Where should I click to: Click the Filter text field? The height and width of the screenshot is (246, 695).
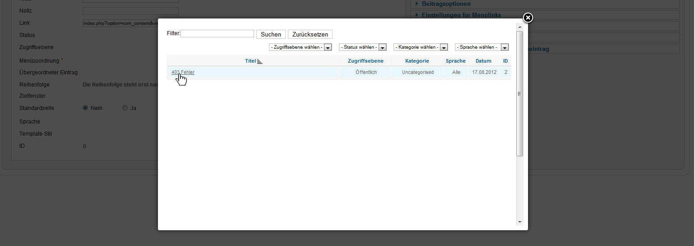click(217, 34)
